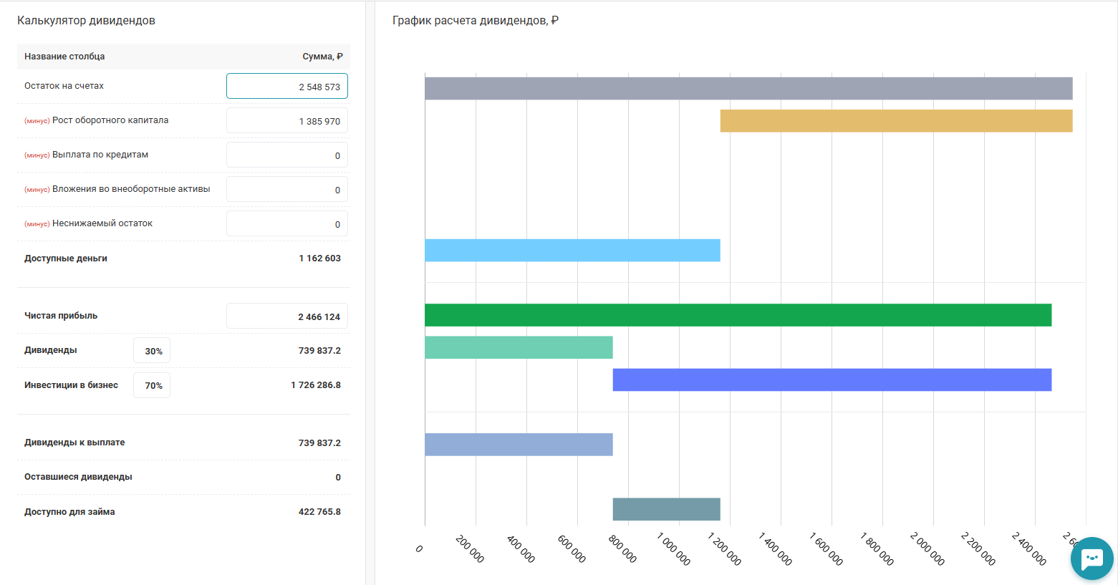Focus the 'Выплата по кредитам' input field
The width and height of the screenshot is (1118, 585).
[x=287, y=155]
